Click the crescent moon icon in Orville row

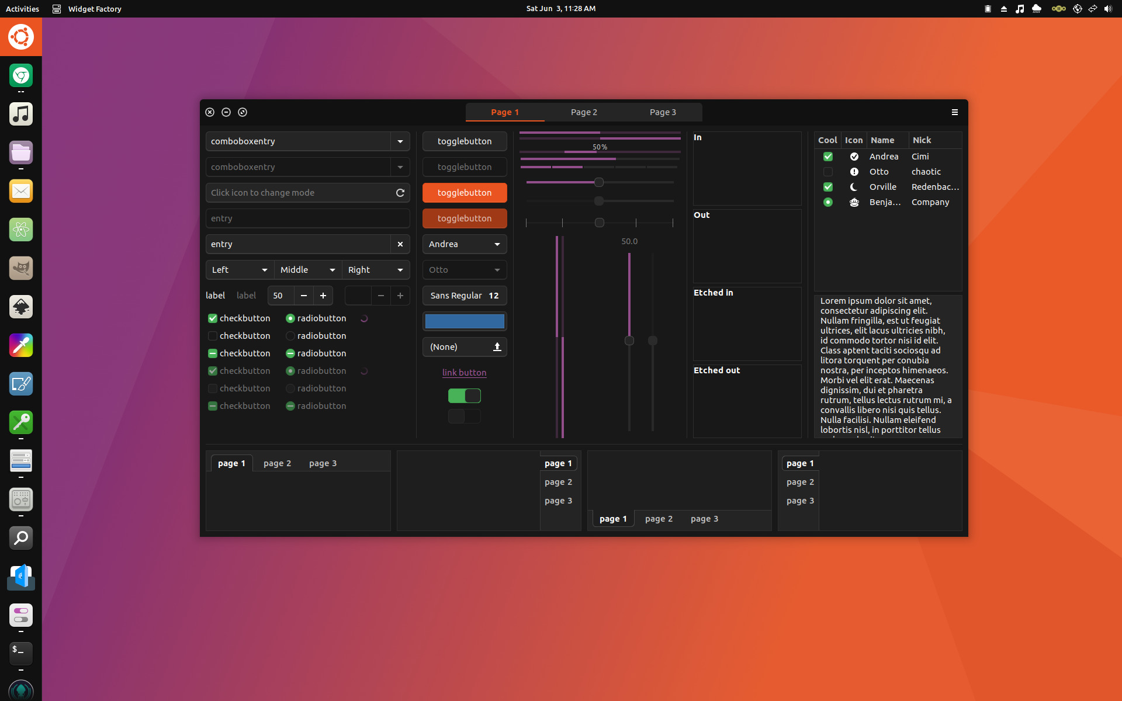point(854,187)
